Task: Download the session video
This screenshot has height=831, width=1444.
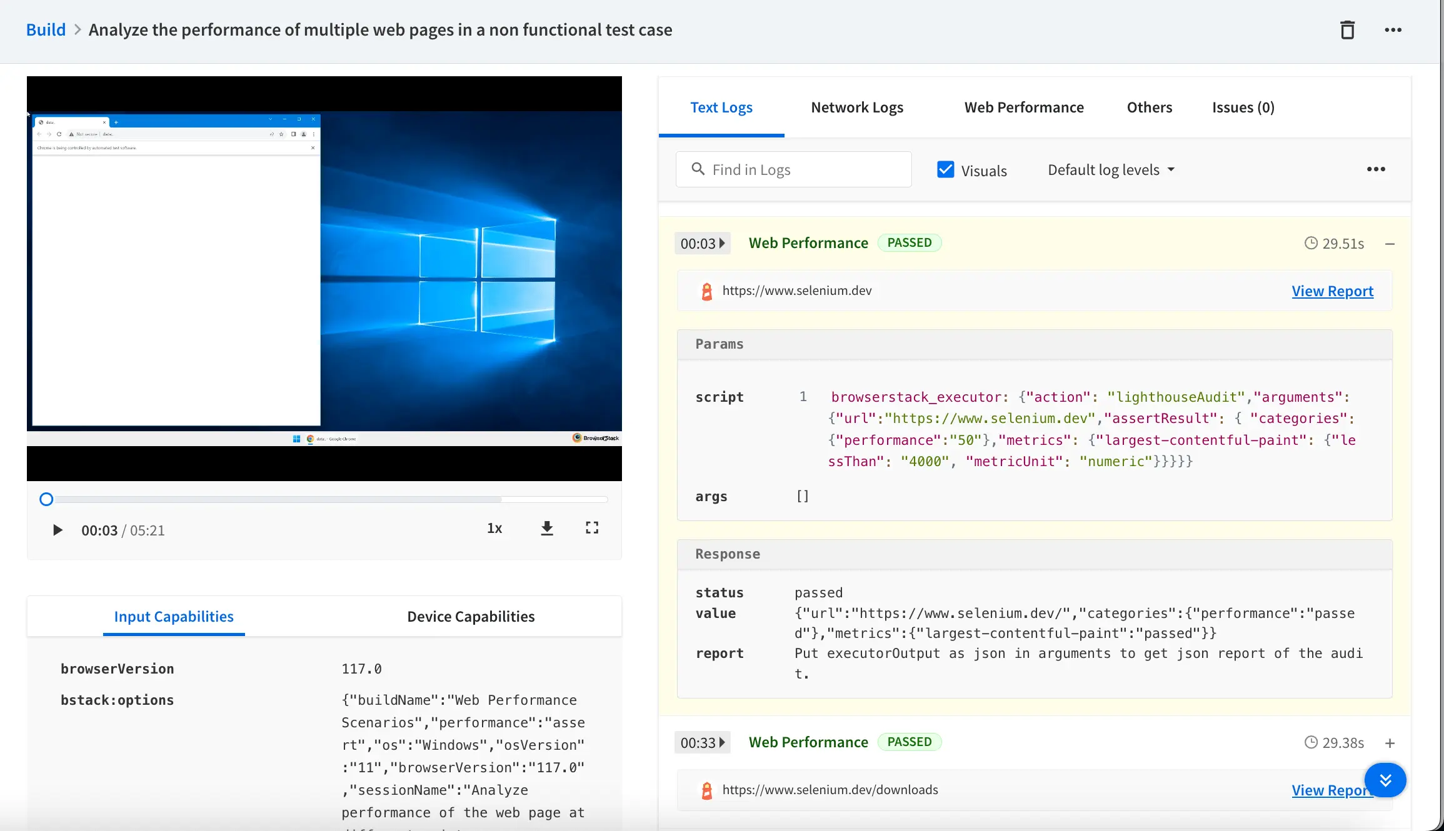Action: [547, 529]
